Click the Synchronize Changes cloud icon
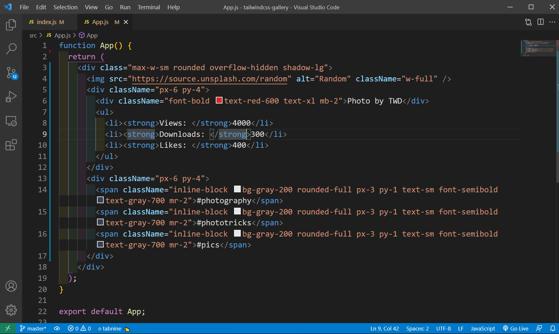 point(57,329)
